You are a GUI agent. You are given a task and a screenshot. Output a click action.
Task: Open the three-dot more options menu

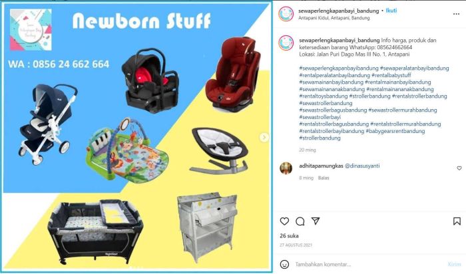(456, 14)
